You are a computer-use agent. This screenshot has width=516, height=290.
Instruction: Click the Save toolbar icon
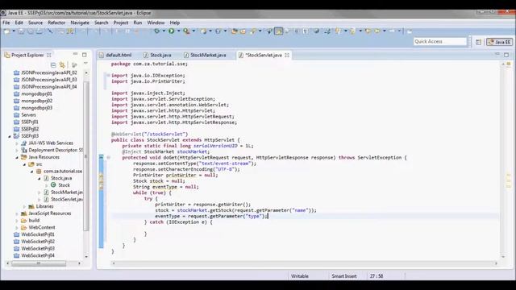[x=21, y=31]
